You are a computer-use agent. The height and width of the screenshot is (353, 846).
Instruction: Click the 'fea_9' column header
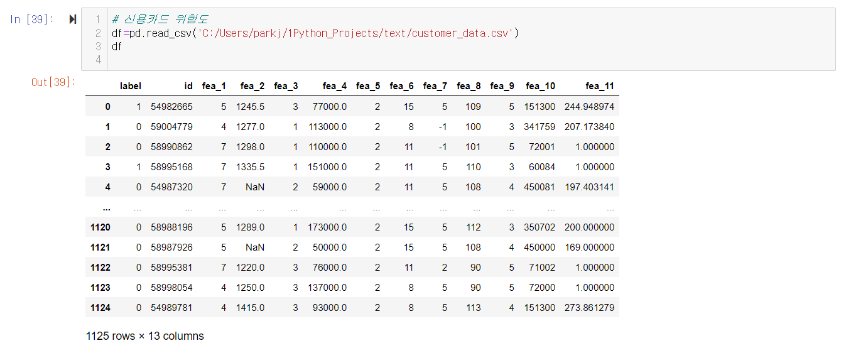pos(502,86)
